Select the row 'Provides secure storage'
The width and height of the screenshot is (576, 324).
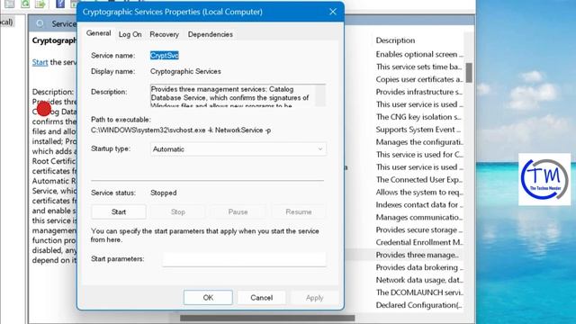(418, 229)
